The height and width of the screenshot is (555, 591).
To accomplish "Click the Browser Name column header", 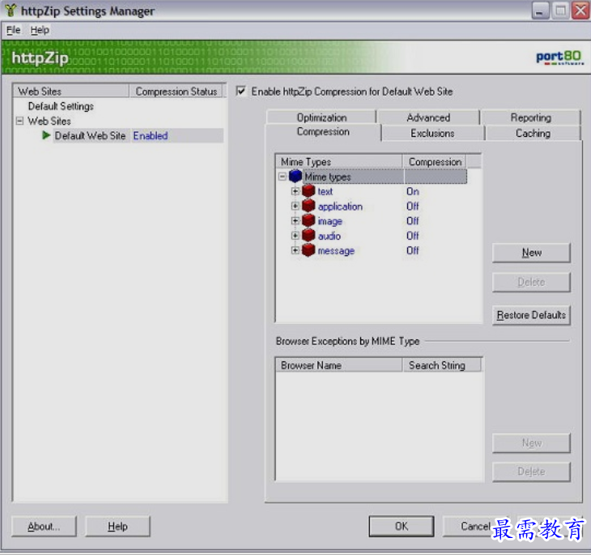I will [339, 365].
